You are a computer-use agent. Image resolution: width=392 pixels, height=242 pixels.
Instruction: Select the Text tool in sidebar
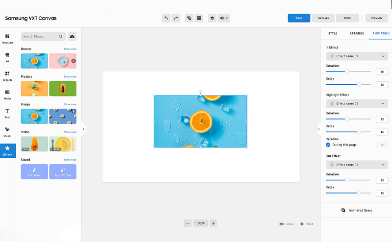[x=7, y=113]
